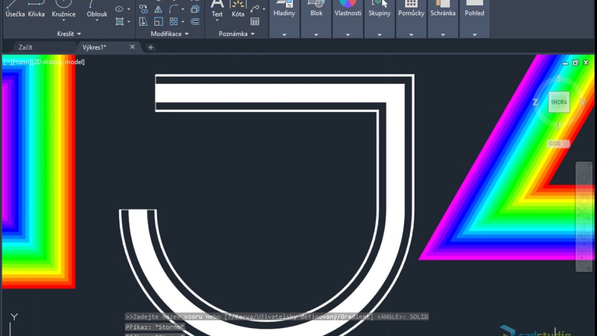This screenshot has width=597, height=336.
Task: Click the Z compass direction on ViewCube
Action: (535, 102)
